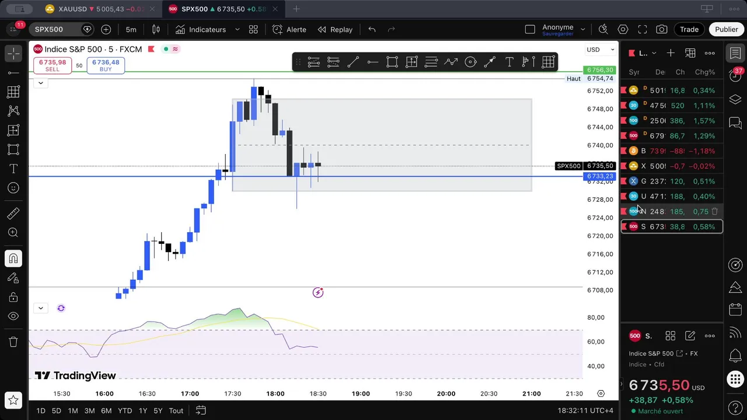Open the quick search icon

pyautogui.click(x=603, y=29)
